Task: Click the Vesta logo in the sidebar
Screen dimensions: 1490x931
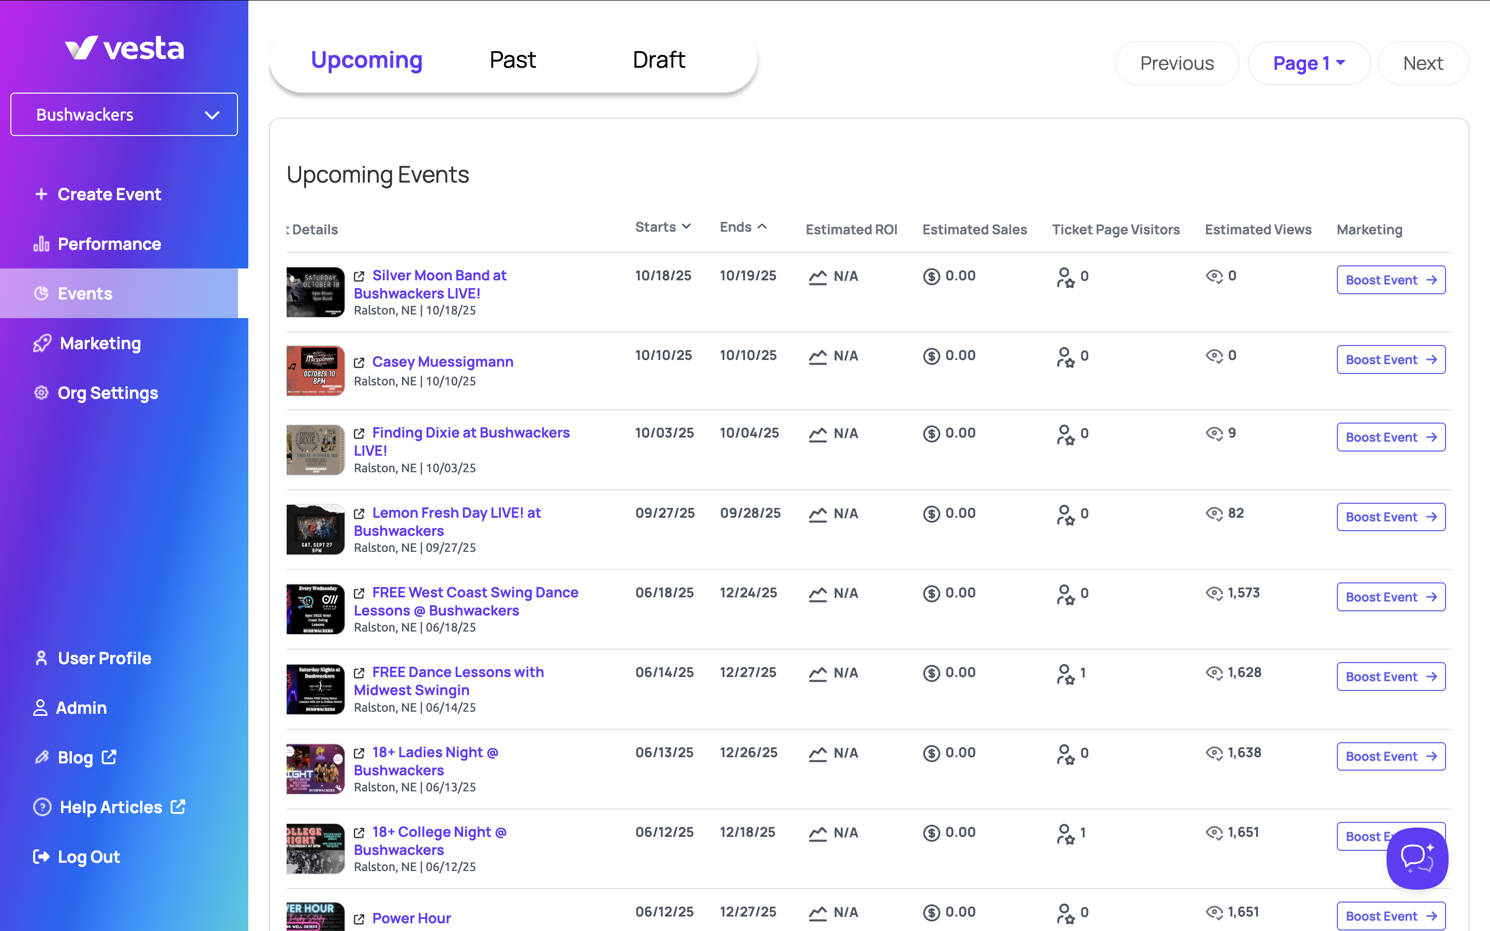Action: 124,48
